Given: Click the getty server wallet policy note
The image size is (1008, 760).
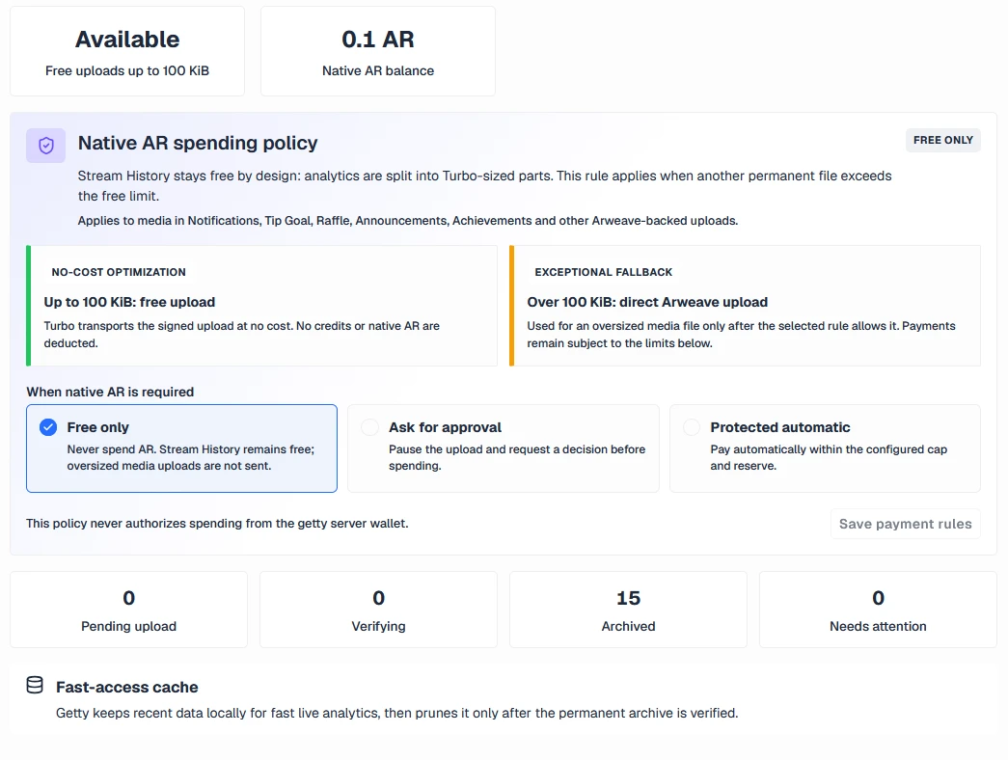Looking at the screenshot, I should click(x=217, y=524).
